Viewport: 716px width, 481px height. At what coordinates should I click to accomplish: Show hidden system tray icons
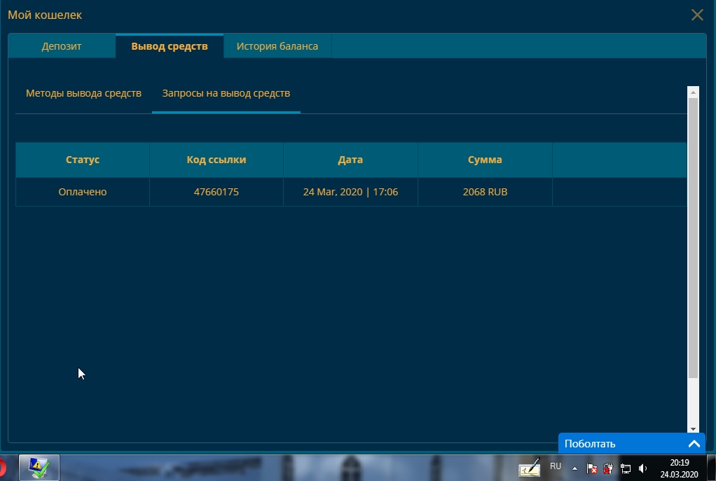tap(574, 468)
